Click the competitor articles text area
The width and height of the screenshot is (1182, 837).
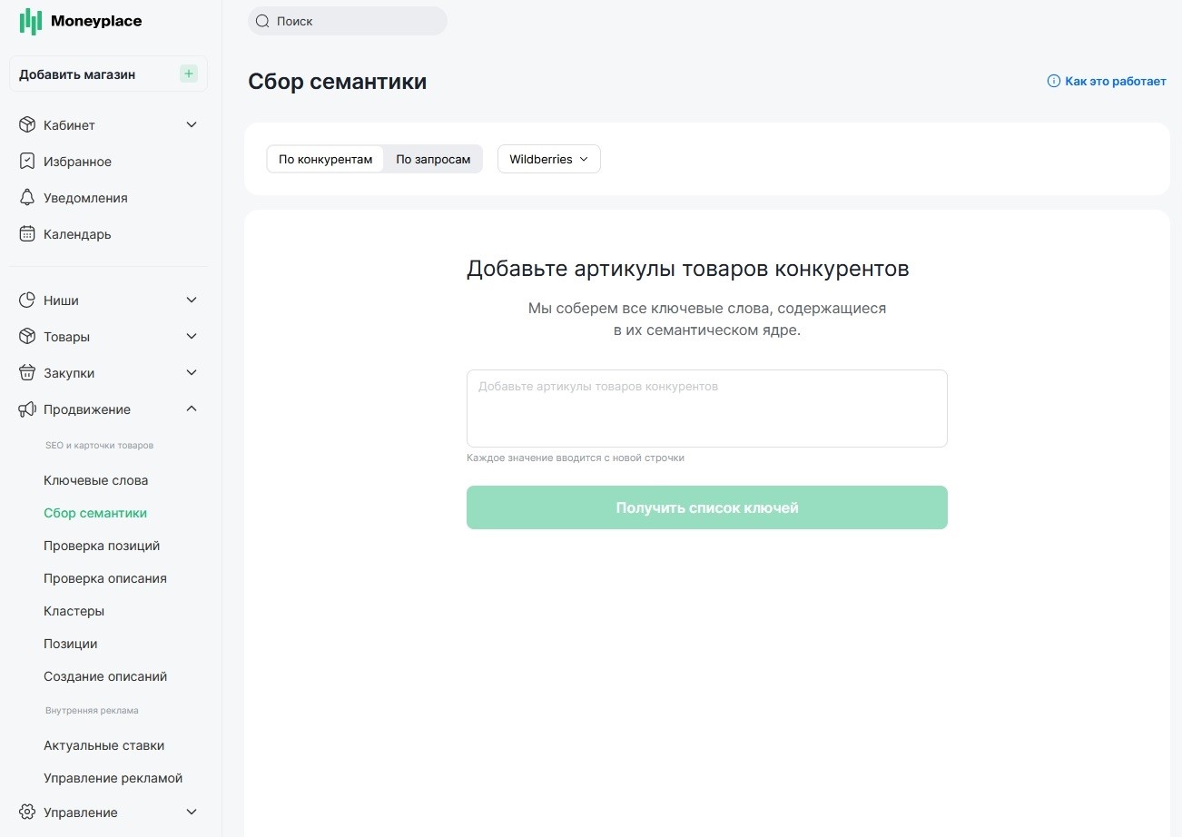pyautogui.click(x=707, y=409)
